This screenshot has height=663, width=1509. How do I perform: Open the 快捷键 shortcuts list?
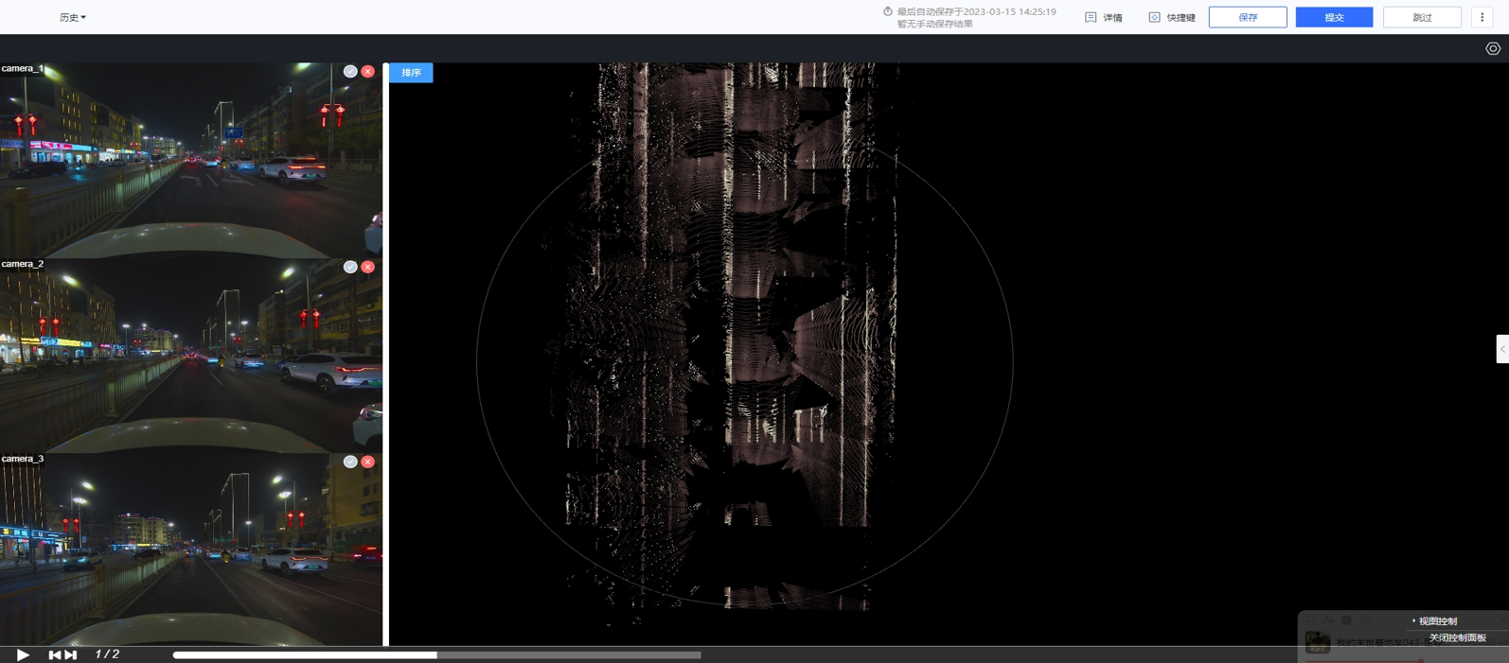coord(1172,18)
